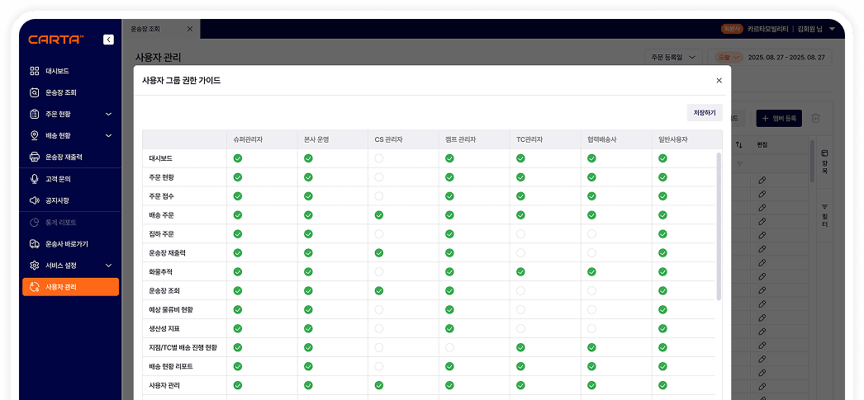Click the 편집 column header

click(762, 144)
